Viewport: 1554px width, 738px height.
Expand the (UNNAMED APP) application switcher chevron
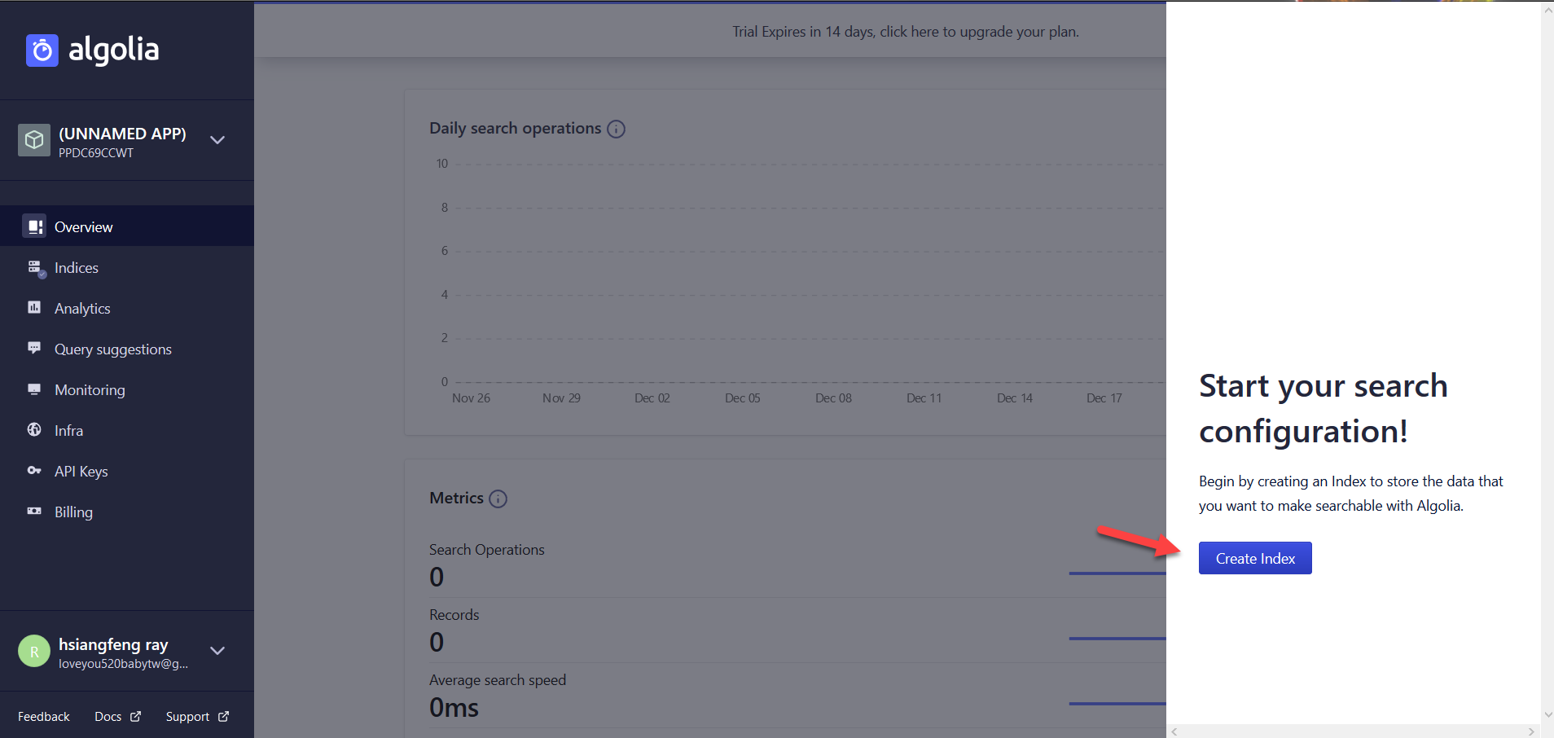[217, 140]
